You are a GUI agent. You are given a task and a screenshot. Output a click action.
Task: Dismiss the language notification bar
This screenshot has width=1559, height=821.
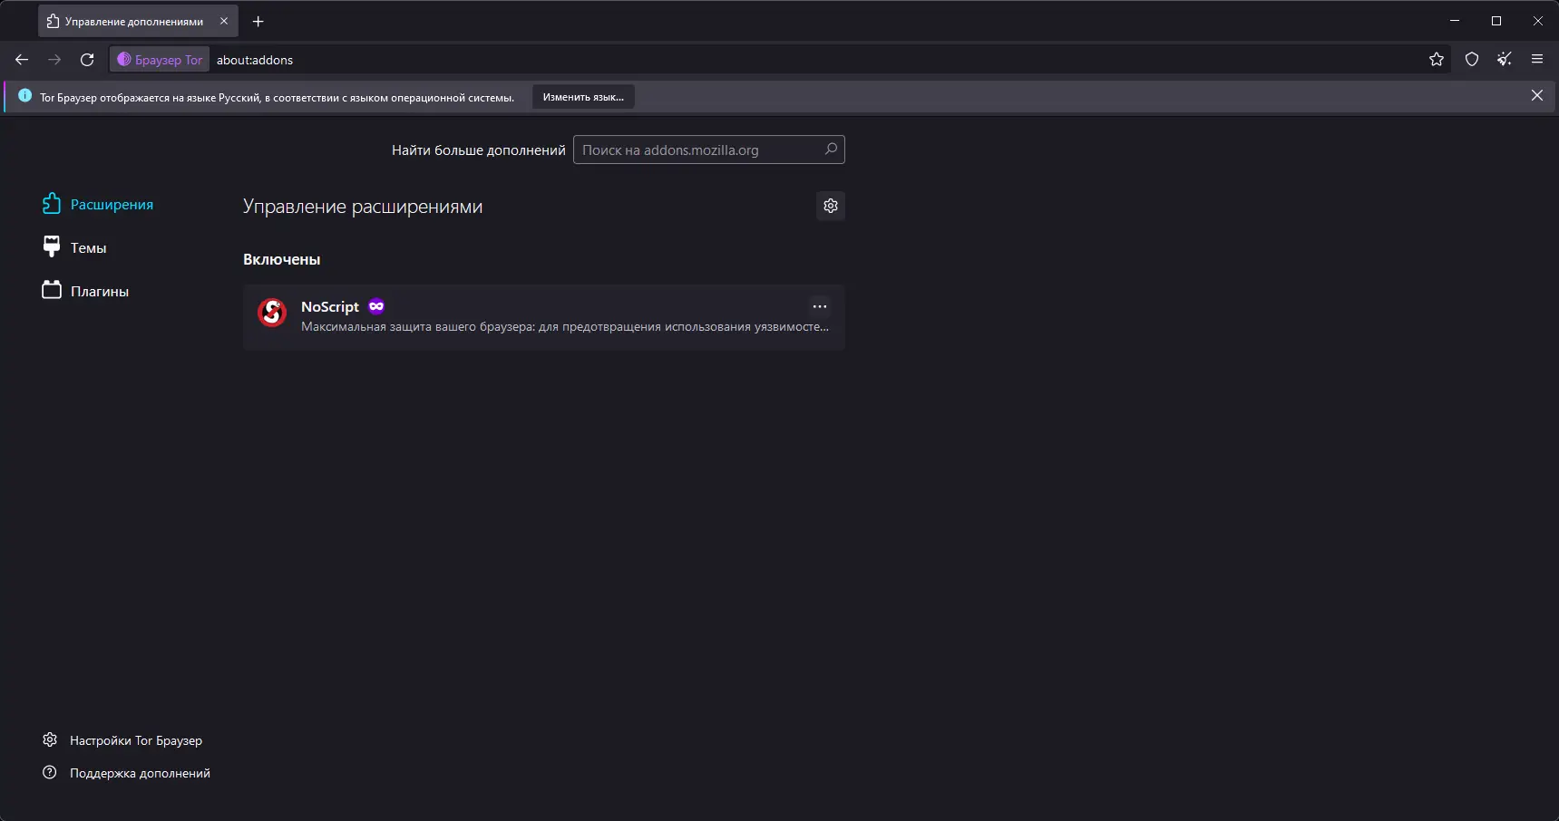pos(1537,96)
